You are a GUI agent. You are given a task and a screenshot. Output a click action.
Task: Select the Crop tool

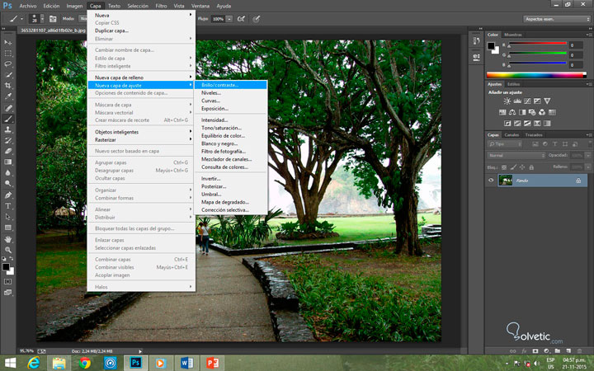pyautogui.click(x=8, y=86)
